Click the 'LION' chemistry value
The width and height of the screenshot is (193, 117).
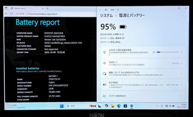(51, 89)
